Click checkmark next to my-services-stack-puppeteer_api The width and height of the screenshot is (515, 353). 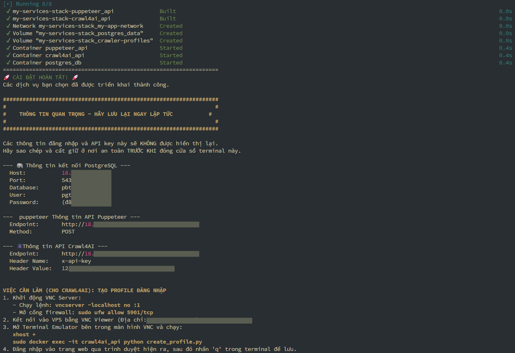(8, 11)
